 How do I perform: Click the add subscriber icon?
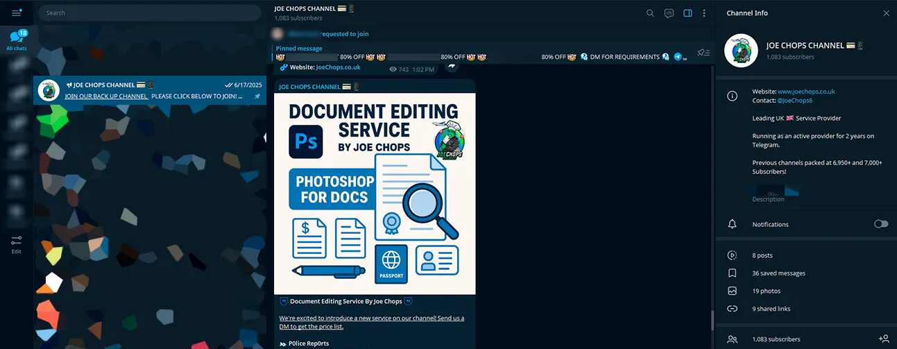pyautogui.click(x=883, y=339)
